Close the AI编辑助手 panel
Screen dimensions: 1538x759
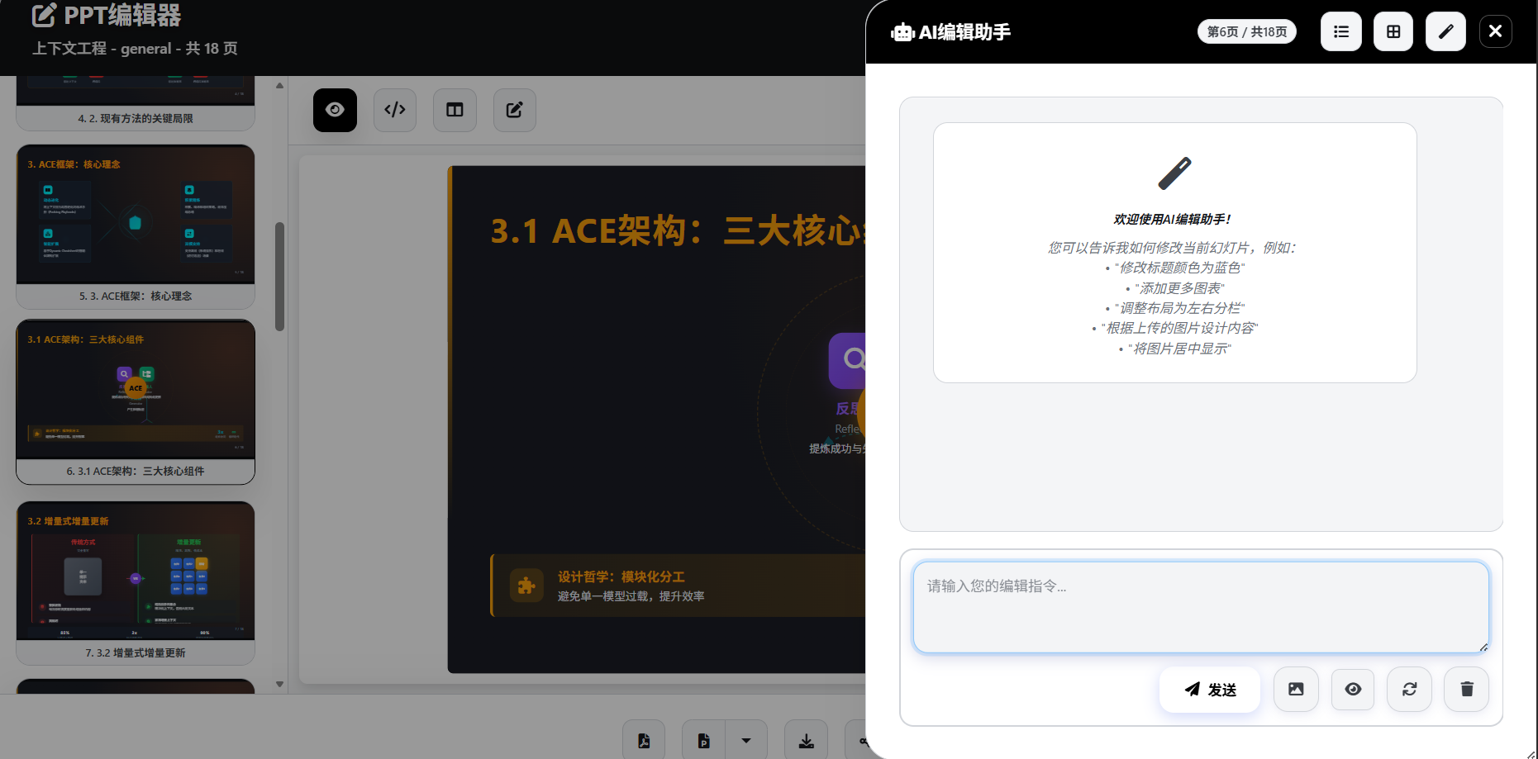(1495, 31)
